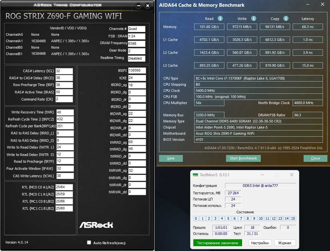Click the L1 Cache Read value 4702.1 GB/s
Viewport: 330px width, 251px height.
pos(209,40)
